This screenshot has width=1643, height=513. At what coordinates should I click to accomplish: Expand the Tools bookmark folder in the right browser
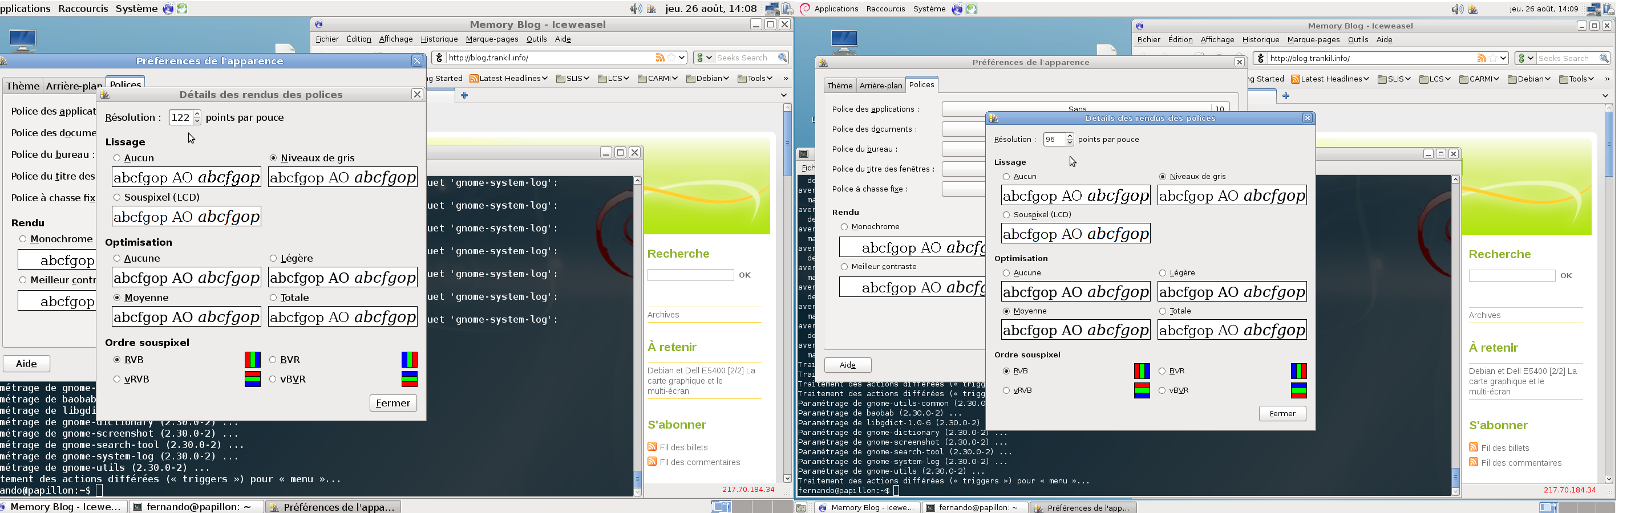1576,79
